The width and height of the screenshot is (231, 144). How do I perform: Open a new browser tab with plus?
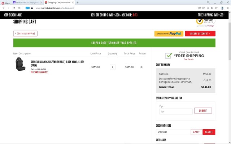point(78,3)
